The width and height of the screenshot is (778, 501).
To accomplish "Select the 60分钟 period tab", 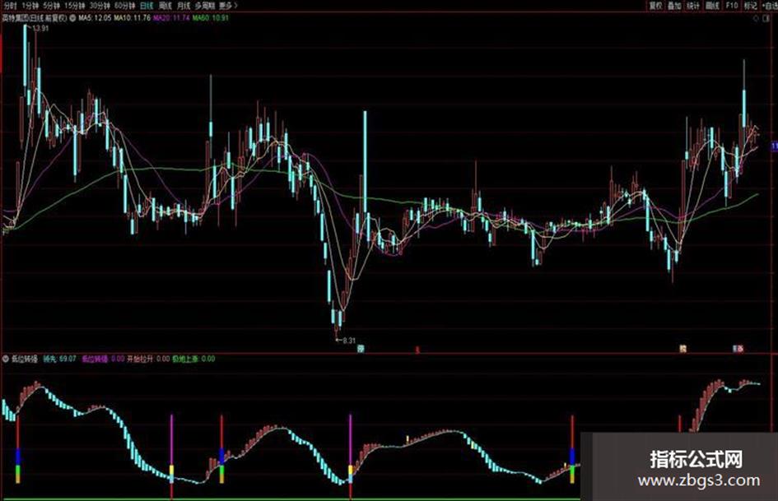I will click(x=124, y=6).
